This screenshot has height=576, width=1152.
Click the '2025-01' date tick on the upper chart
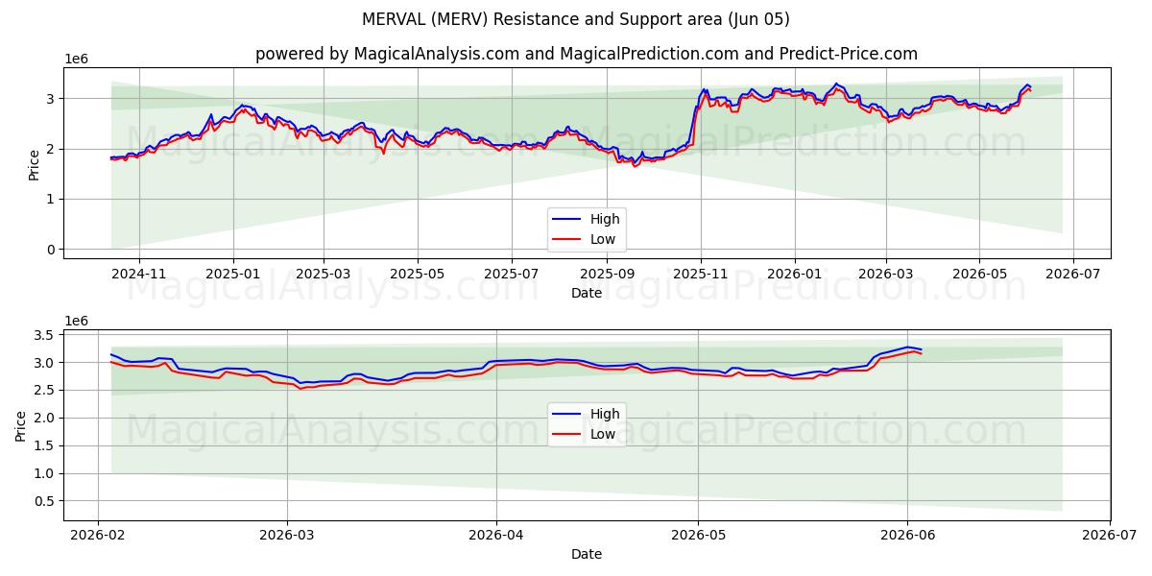tap(234, 273)
